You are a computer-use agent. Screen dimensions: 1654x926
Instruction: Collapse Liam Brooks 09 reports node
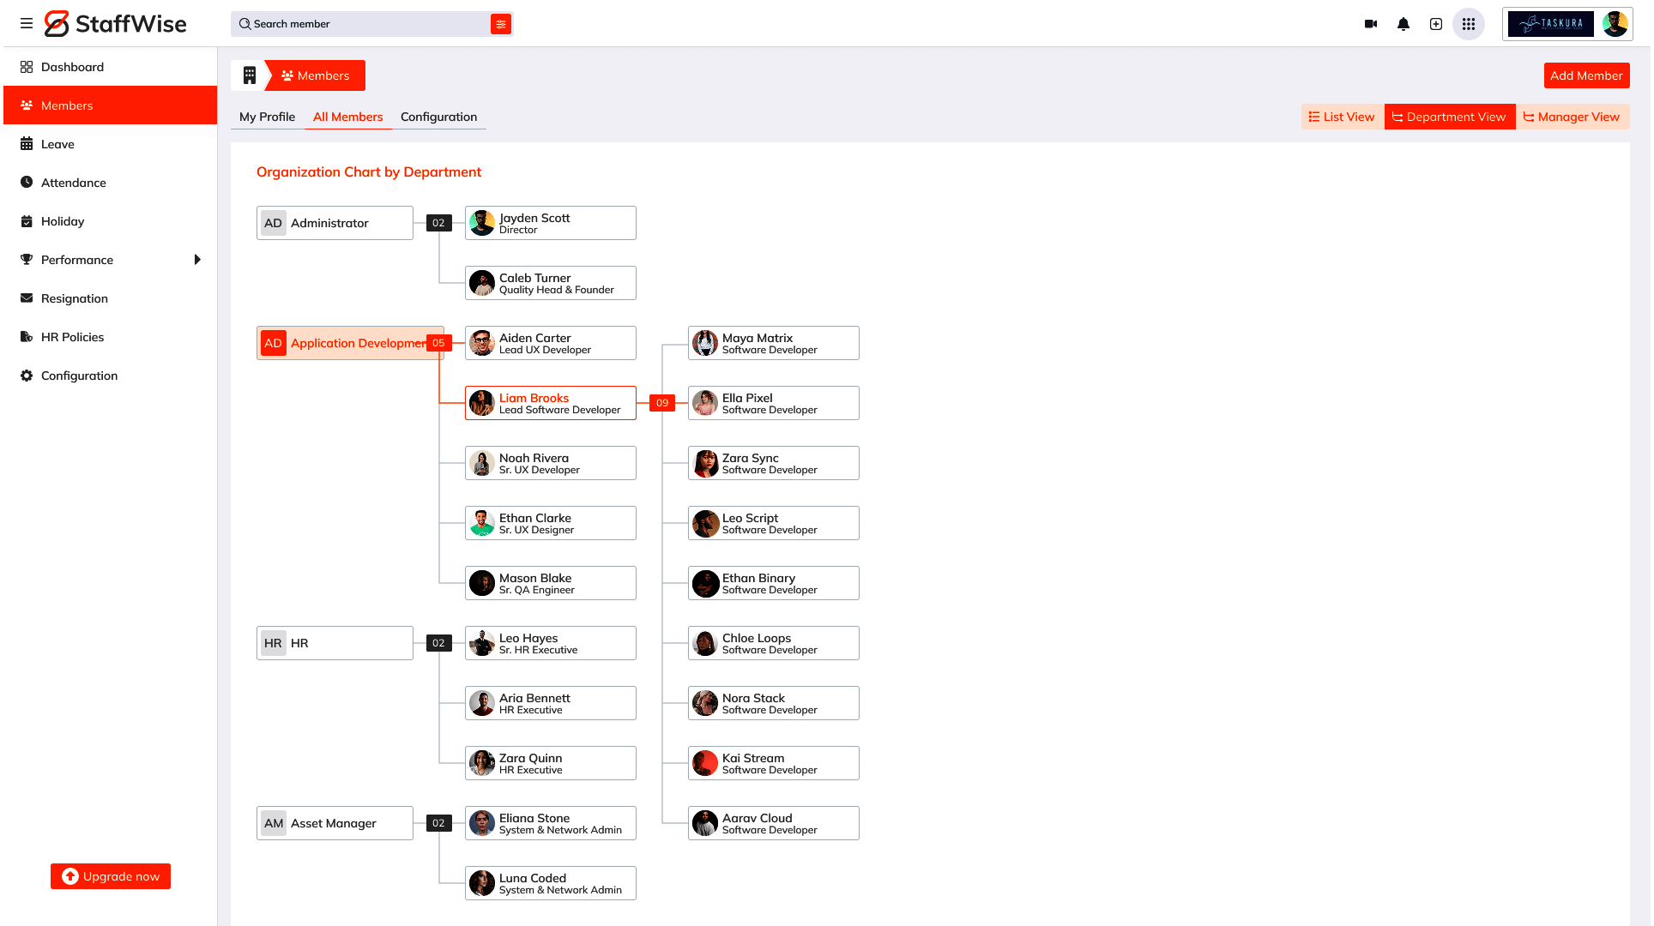point(662,403)
